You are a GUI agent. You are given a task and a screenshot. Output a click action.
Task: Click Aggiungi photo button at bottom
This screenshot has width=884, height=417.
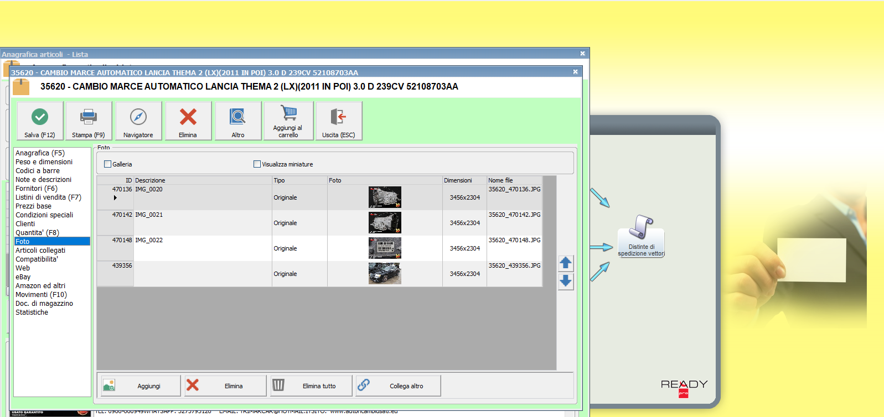140,385
